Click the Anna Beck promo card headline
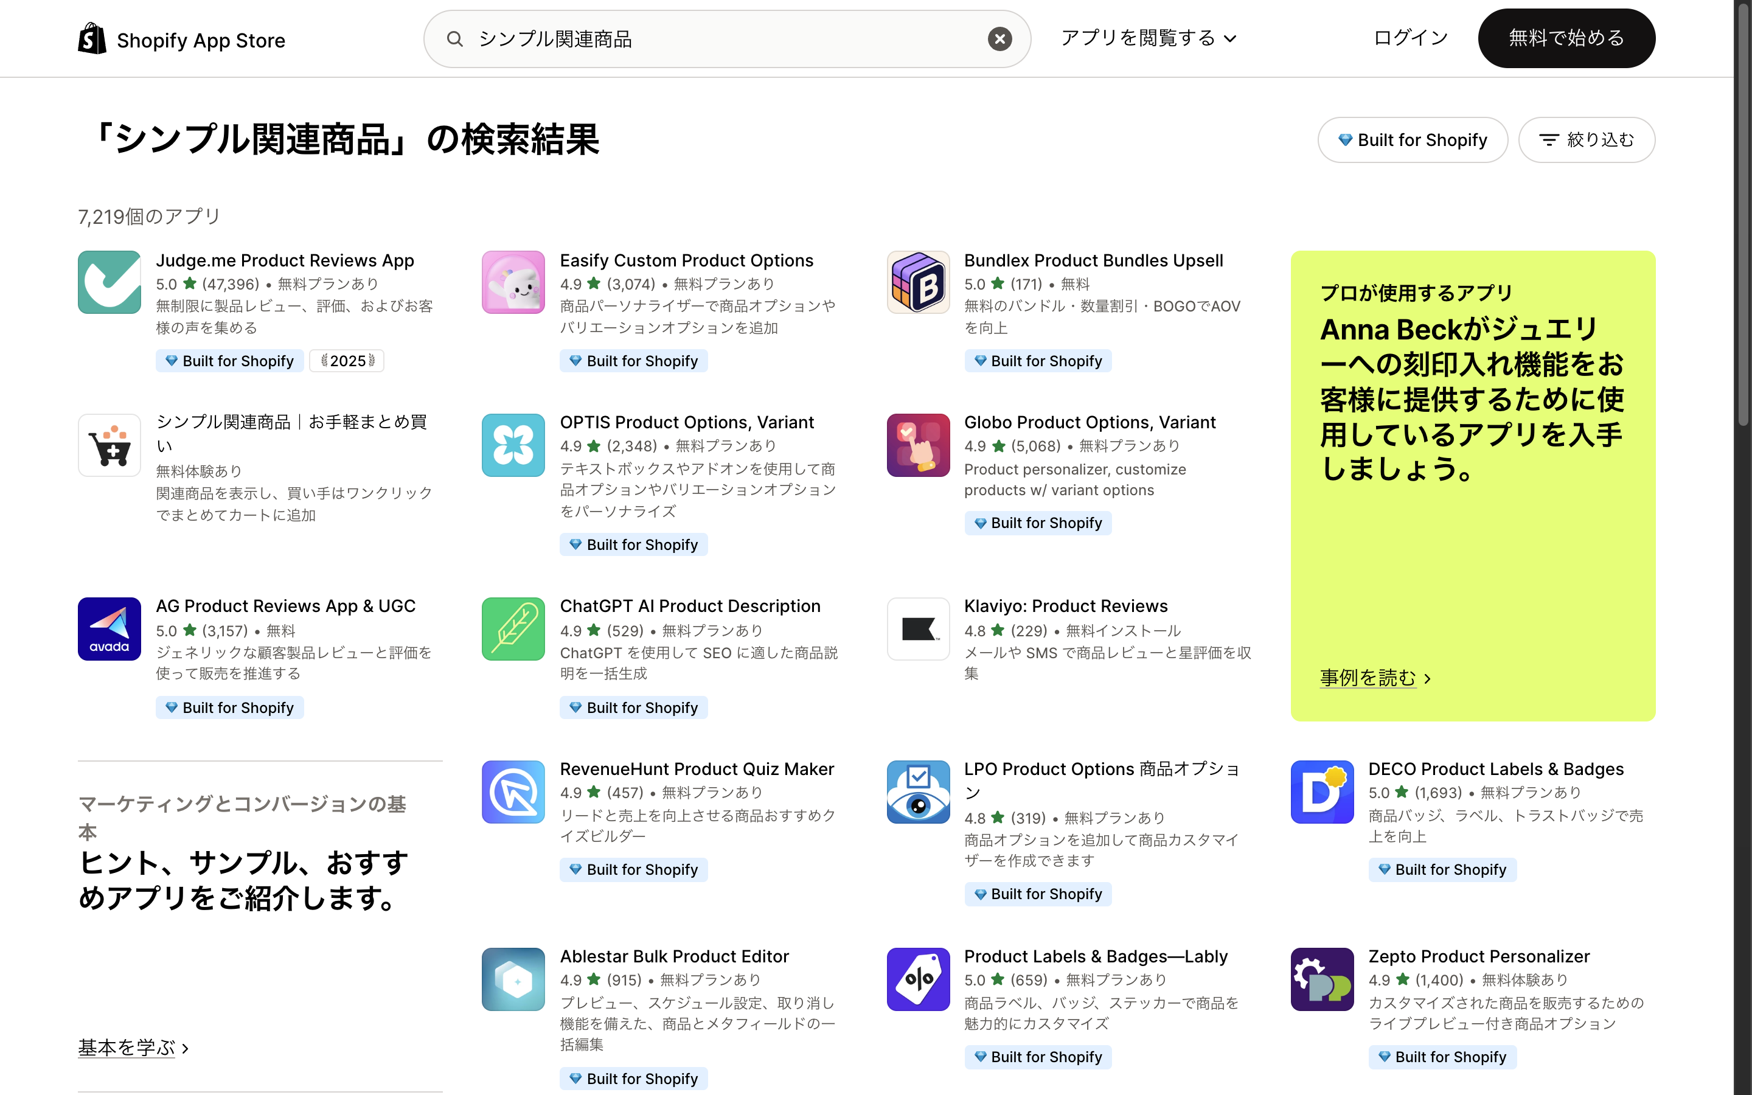 point(1472,399)
